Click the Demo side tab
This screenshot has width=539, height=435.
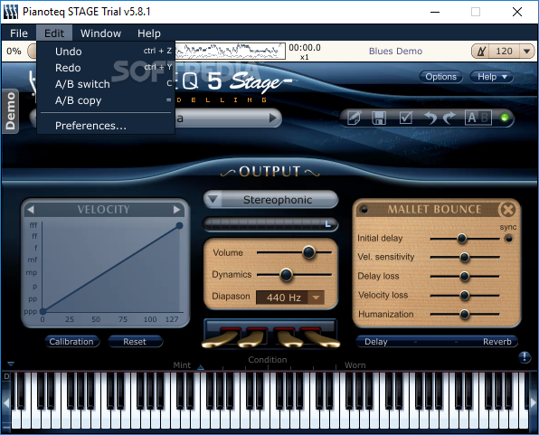10,110
